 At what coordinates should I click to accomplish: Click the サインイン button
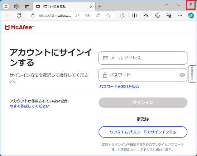click(x=143, y=102)
